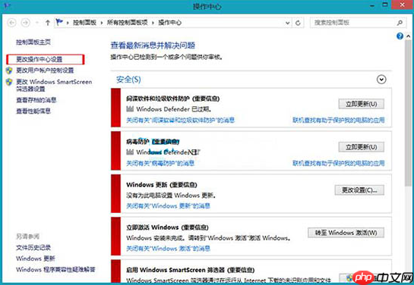
Task: Click 更改设置(C)... for Windows 更新
Action: point(359,190)
